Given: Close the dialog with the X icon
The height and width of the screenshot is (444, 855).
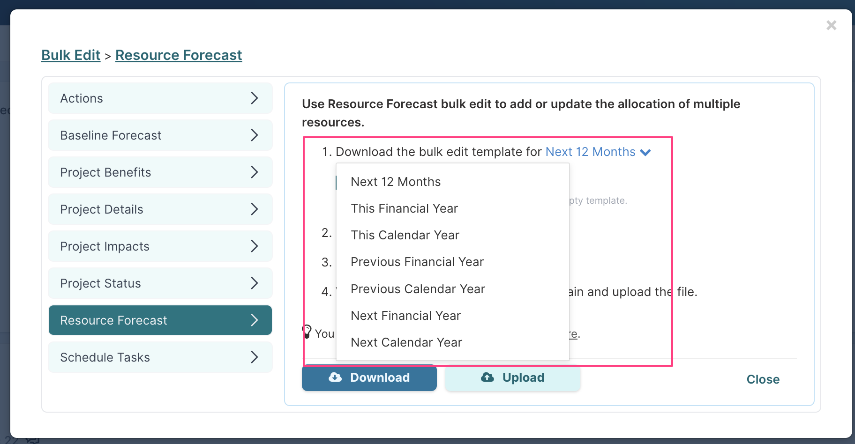Looking at the screenshot, I should 832,25.
